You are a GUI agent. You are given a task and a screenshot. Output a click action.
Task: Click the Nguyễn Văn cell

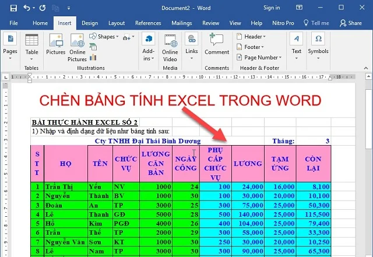coord(66,242)
